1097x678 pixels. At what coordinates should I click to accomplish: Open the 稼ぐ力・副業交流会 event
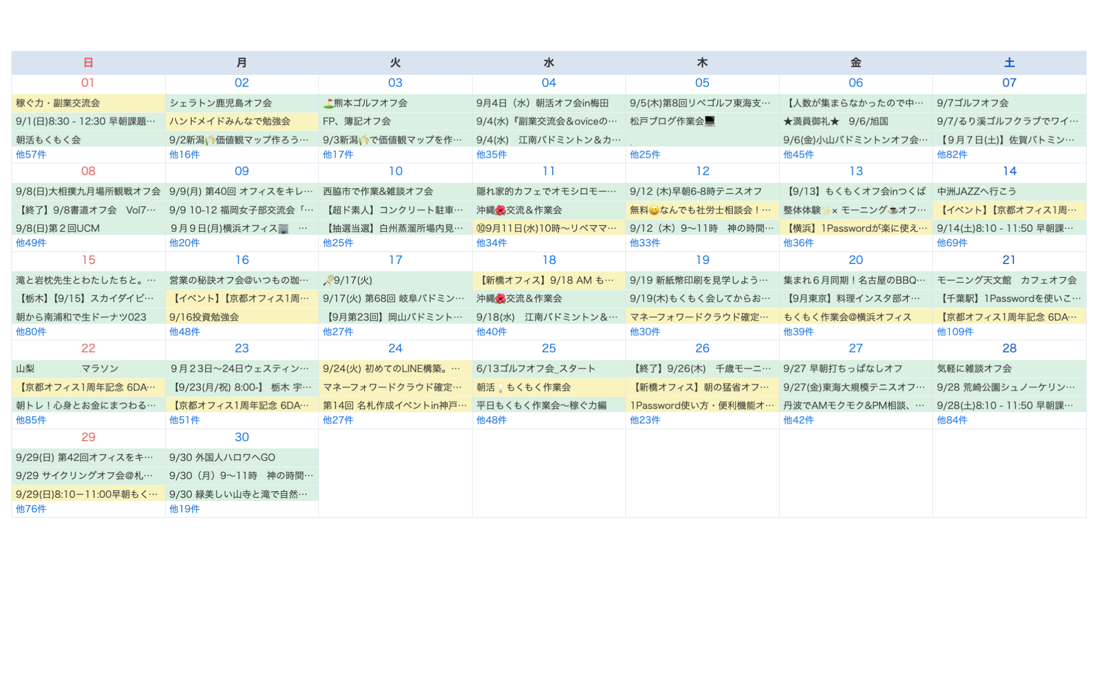58,103
